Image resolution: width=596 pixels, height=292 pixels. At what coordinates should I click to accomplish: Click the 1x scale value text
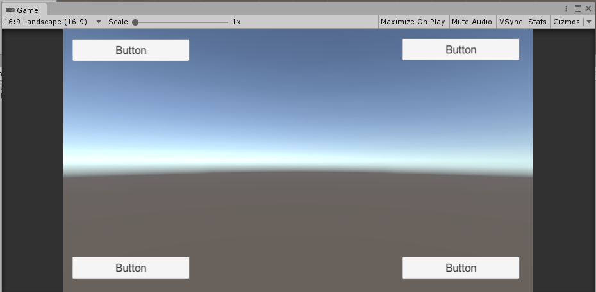[x=236, y=22]
